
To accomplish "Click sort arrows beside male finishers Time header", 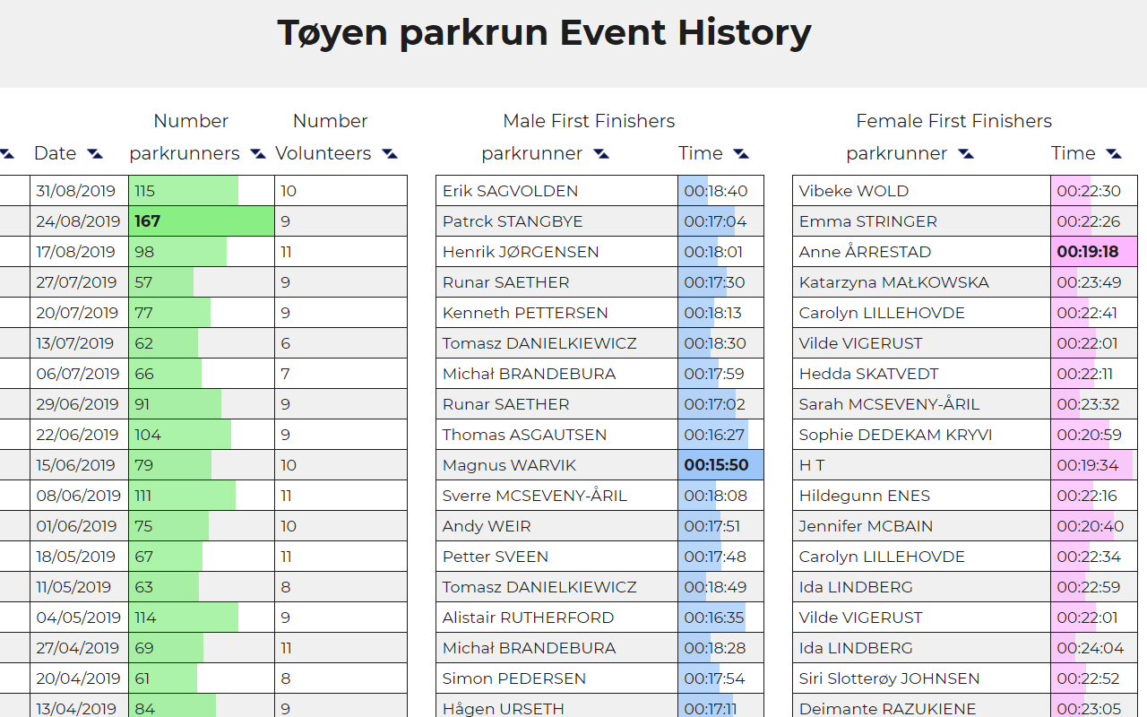I will point(741,154).
